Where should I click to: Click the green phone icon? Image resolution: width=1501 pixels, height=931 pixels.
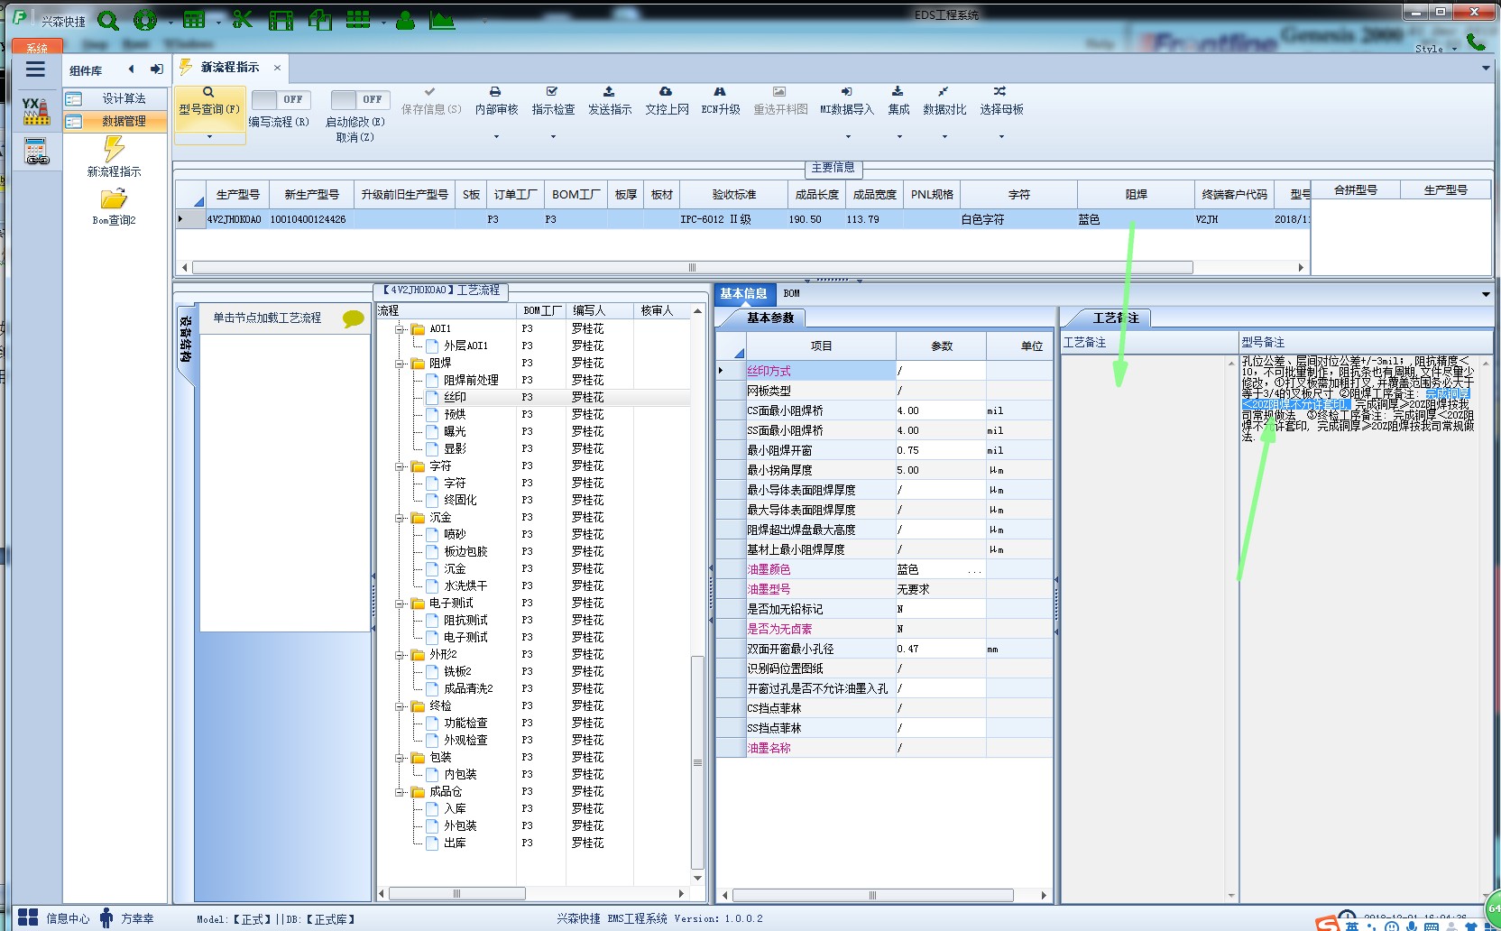click(1476, 41)
